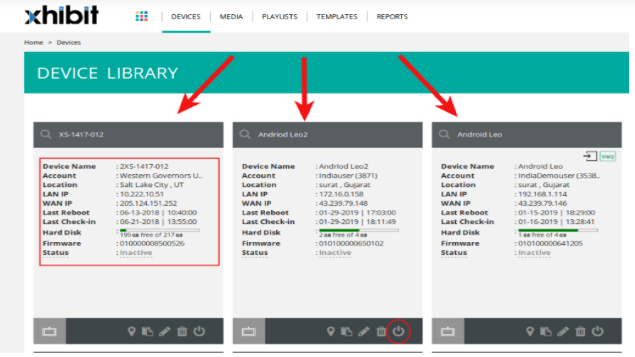
Task: Click search magnifier on Andriod Leo2 card
Action: tap(245, 134)
